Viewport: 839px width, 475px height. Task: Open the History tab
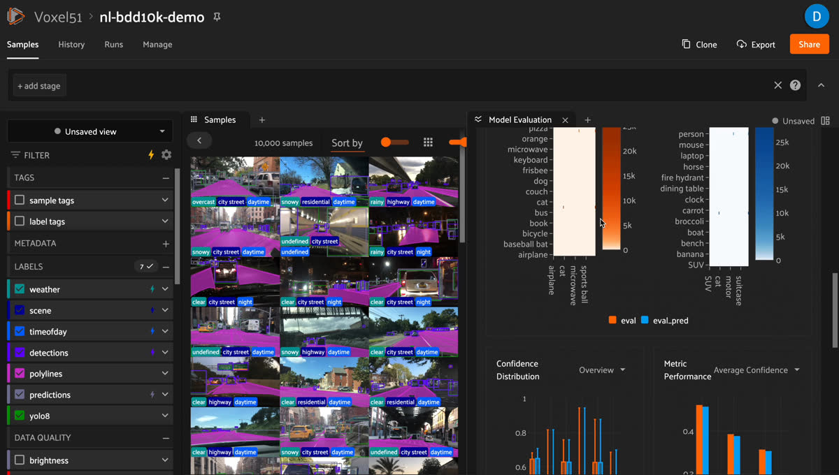click(x=71, y=44)
